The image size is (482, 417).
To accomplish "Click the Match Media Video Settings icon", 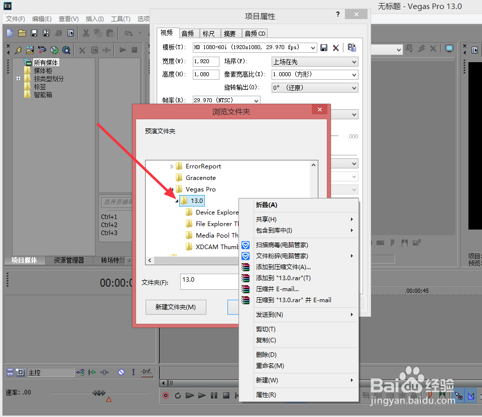I will 351,48.
